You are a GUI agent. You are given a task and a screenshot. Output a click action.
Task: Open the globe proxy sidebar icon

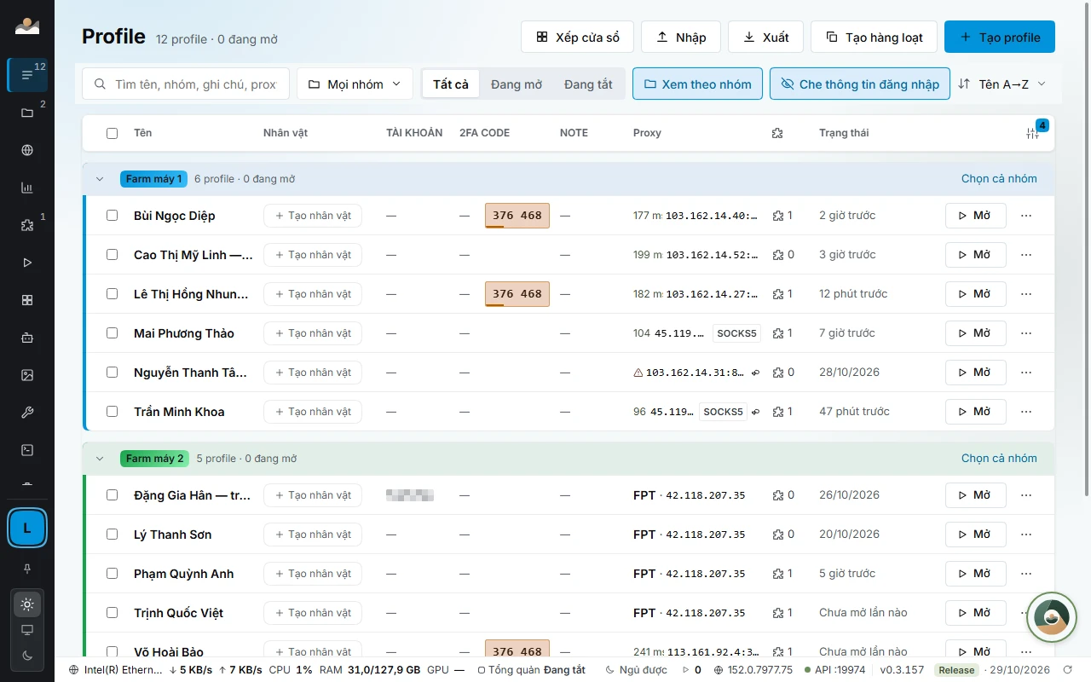tap(27, 150)
